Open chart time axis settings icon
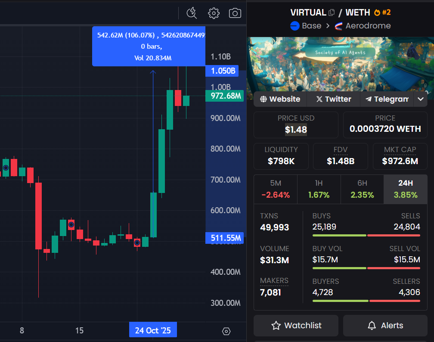434x342 pixels. pyautogui.click(x=226, y=331)
